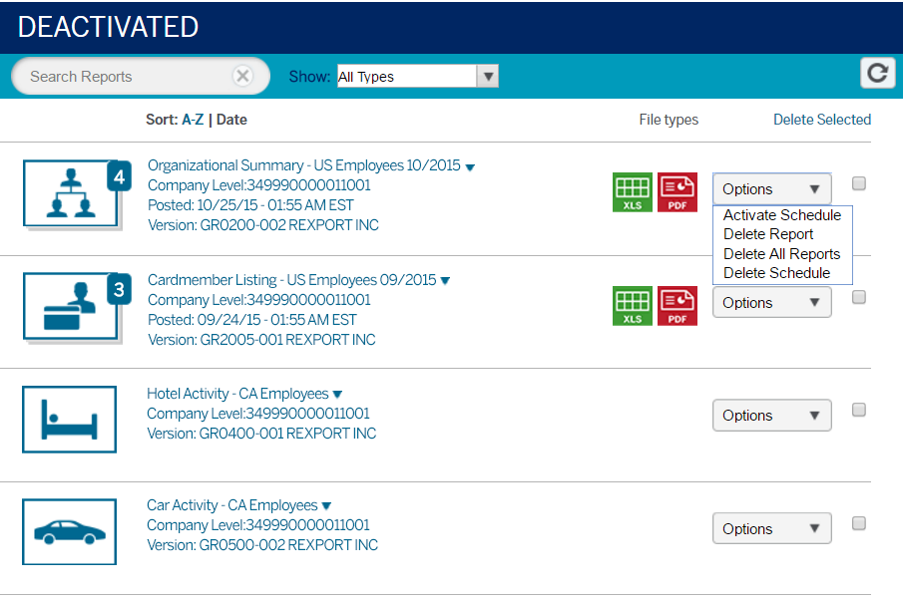Click the Search Reports input field
903x599 pixels.
pyautogui.click(x=130, y=76)
